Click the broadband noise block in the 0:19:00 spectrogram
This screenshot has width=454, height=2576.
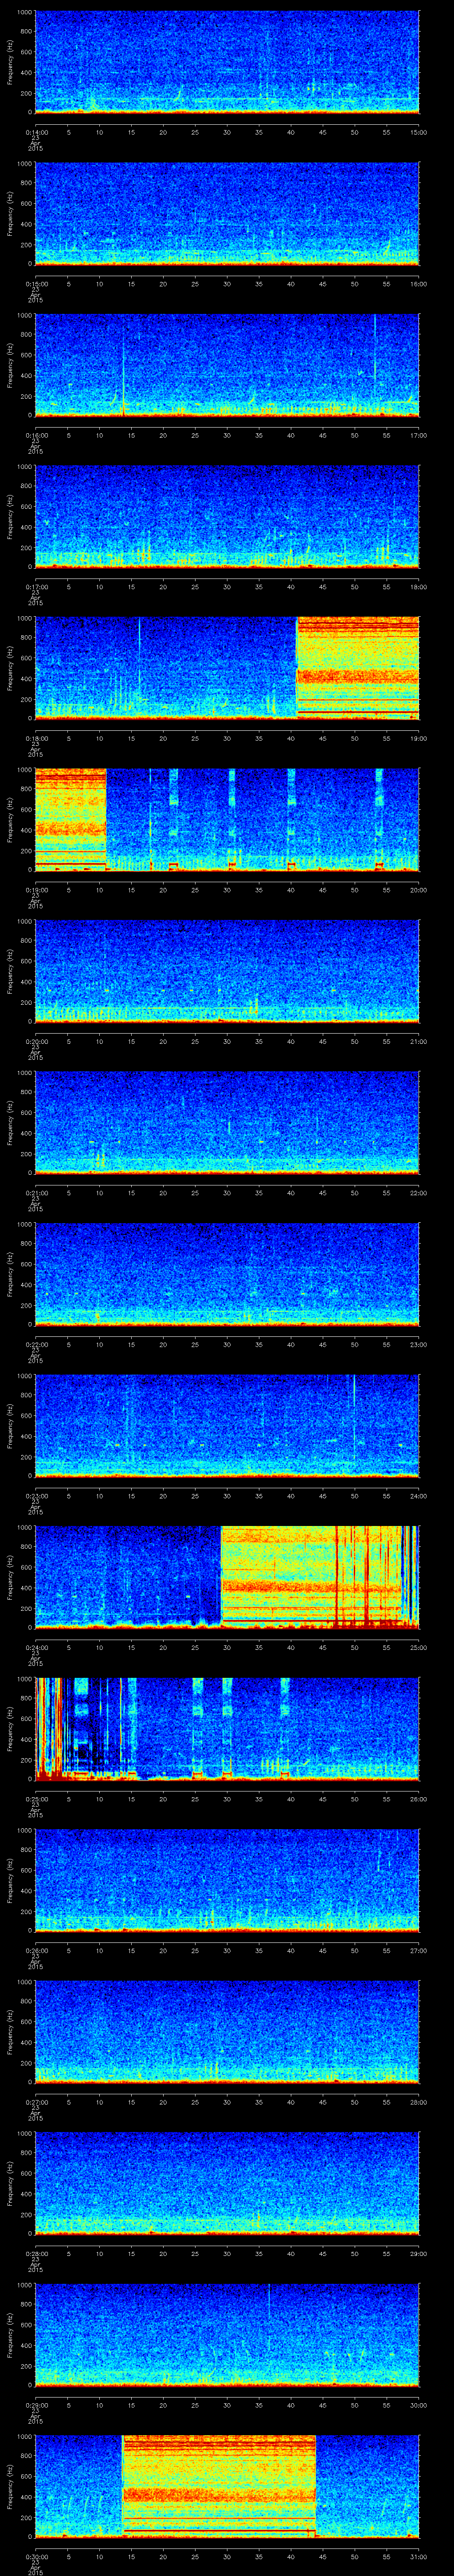tap(70, 819)
